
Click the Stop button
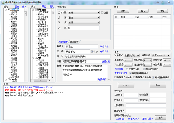coord(158,85)
